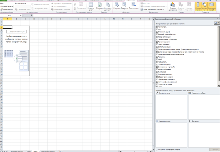Image resolution: width=220 pixels, height=152 pixels.
Task: Select column header D
Action: pyautogui.click(x=34, y=19)
